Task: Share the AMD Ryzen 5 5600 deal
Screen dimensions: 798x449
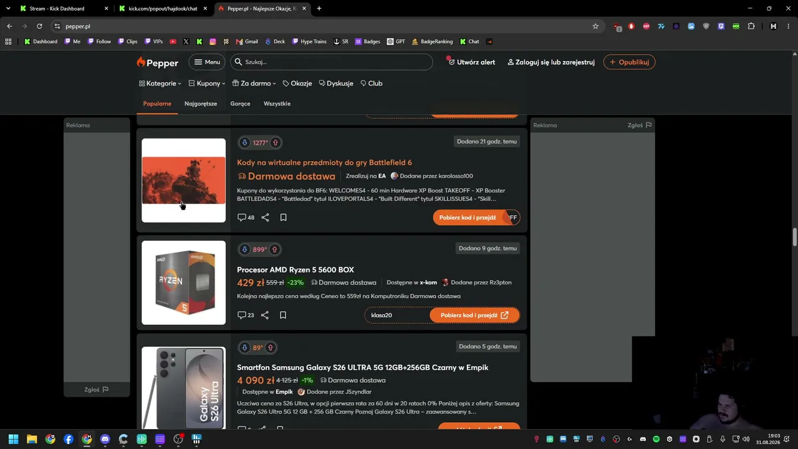Action: (265, 315)
